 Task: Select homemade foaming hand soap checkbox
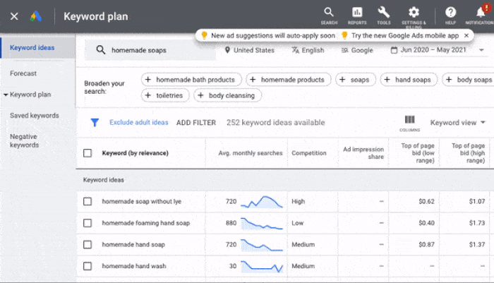point(88,223)
